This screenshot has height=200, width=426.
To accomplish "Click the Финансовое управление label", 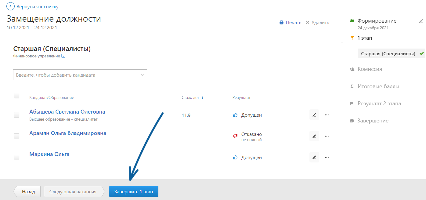I will point(37,56).
